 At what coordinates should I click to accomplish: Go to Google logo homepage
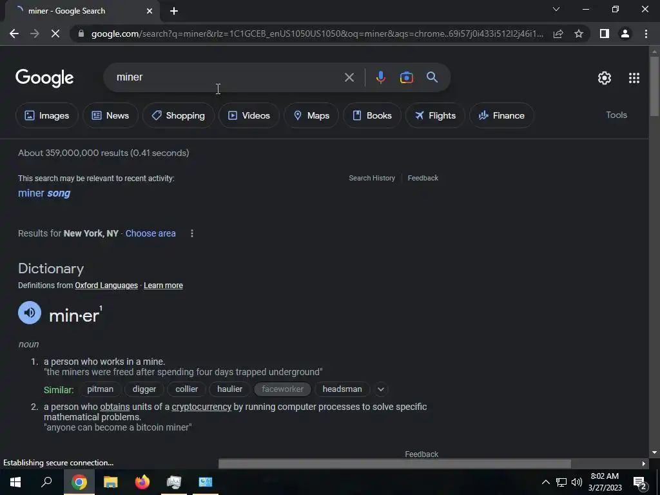[x=44, y=78]
